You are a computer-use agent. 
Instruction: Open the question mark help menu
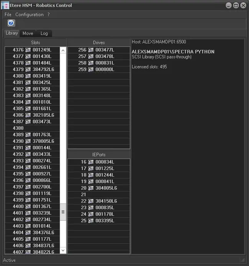[49, 15]
